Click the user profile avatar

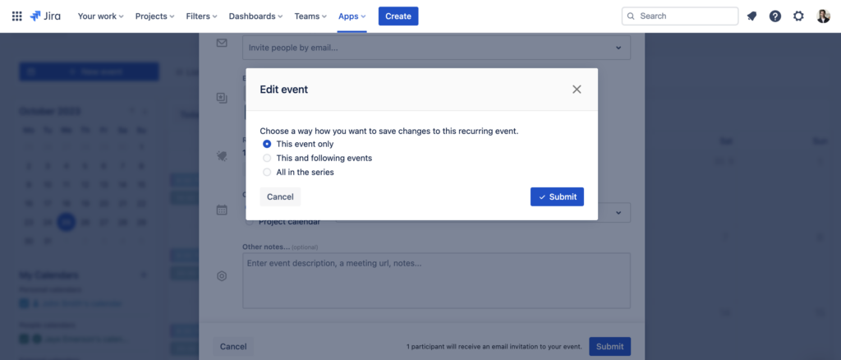pos(823,16)
